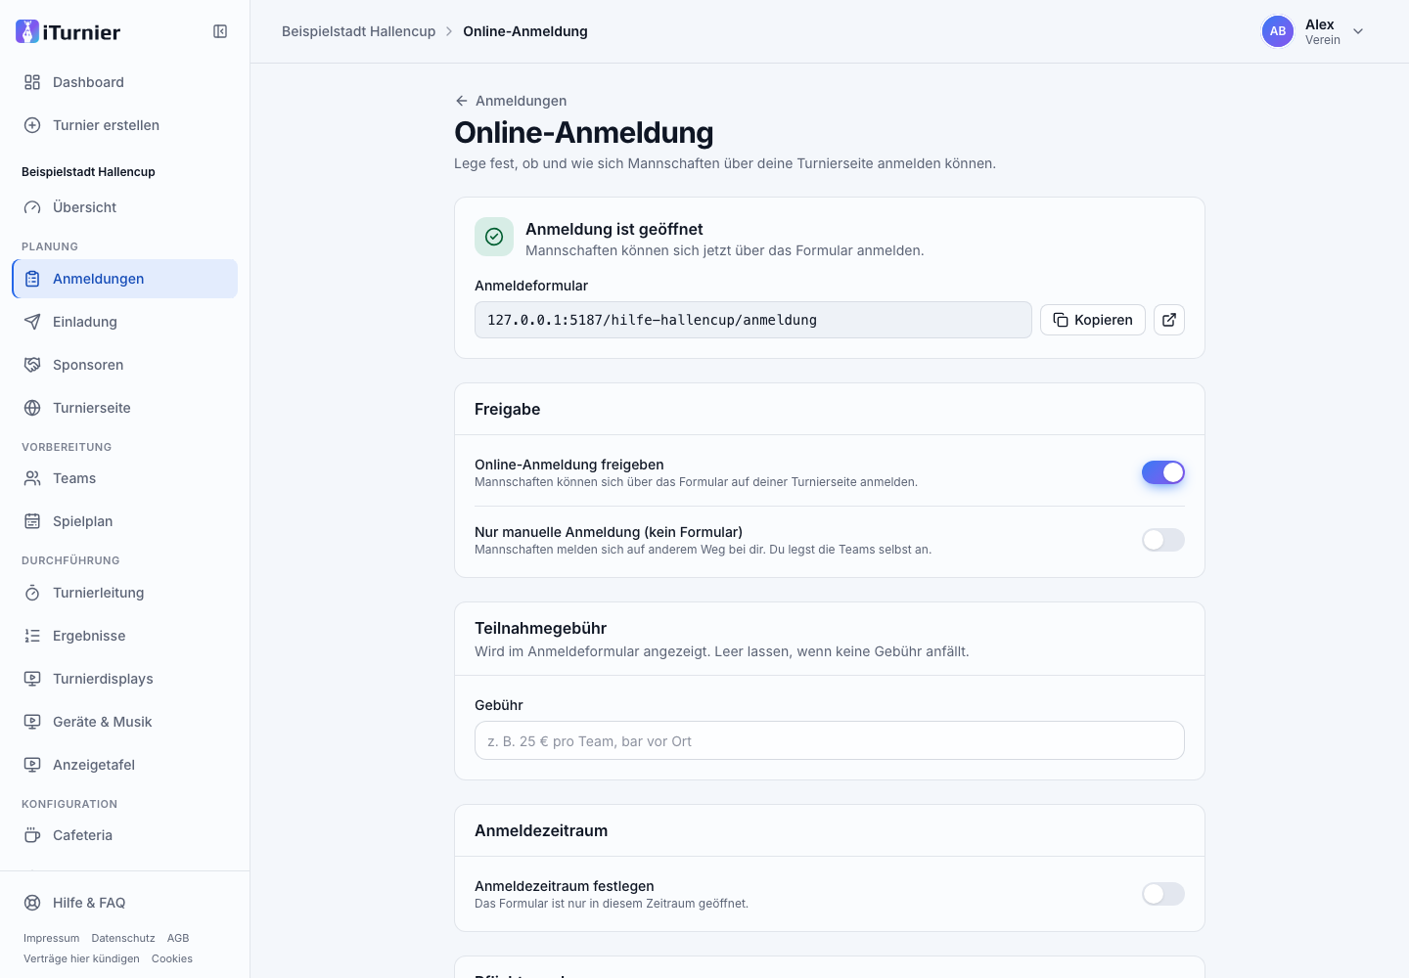Disable the Online-Anmeldung freigeben switch
Screen dimensions: 1409x978
click(1163, 472)
